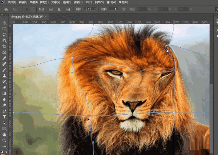The image size is (218, 155).
Task: Select the Zoom magnifier tool
Action: point(4,140)
